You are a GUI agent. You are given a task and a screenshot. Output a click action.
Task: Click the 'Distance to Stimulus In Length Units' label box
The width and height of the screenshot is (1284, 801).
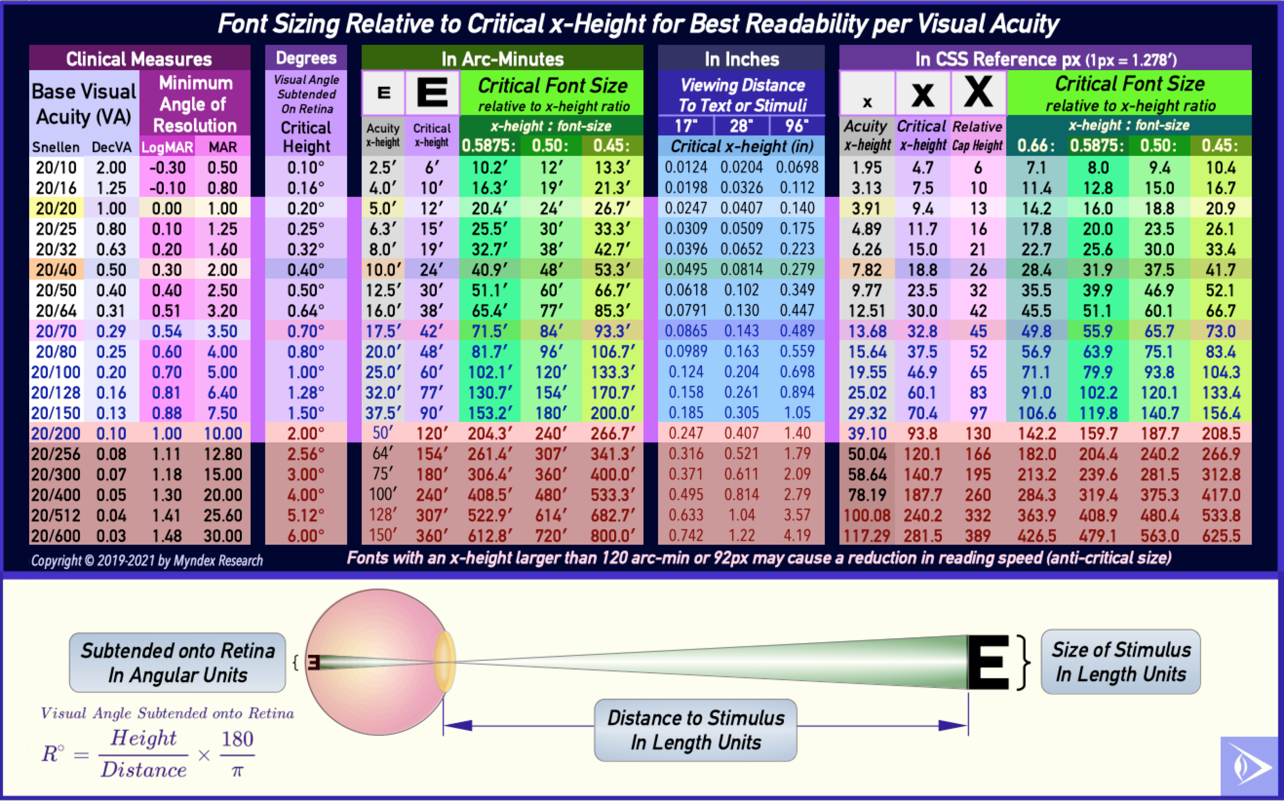(x=695, y=730)
